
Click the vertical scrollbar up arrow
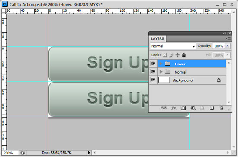(x=234, y=12)
